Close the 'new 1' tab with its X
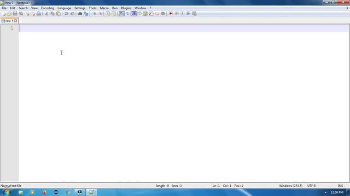 [16, 21]
